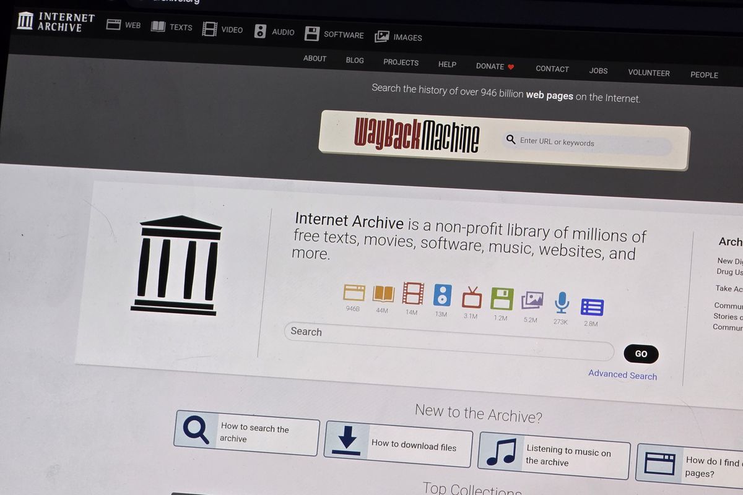The image size is (743, 495).
Task: Select the yellow web pages icon
Action: 354,292
